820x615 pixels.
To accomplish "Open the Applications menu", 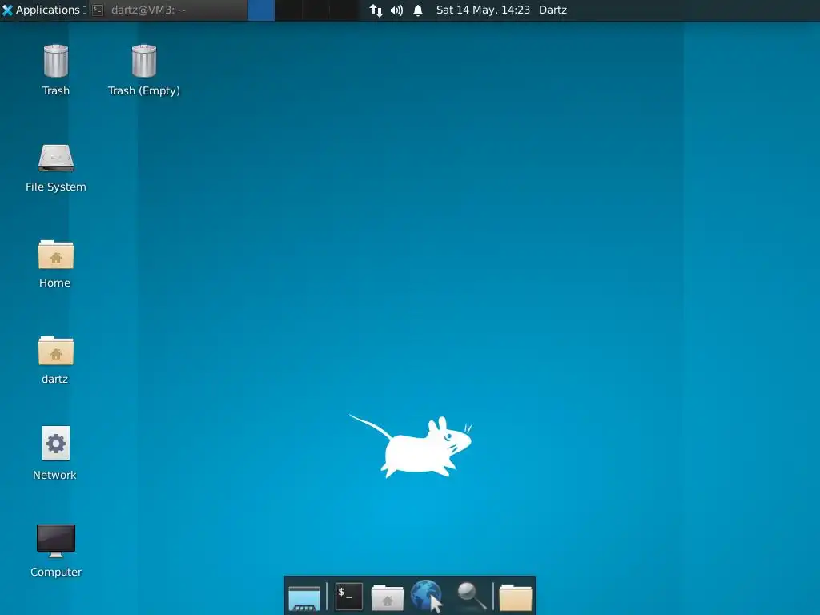I will pyautogui.click(x=44, y=10).
